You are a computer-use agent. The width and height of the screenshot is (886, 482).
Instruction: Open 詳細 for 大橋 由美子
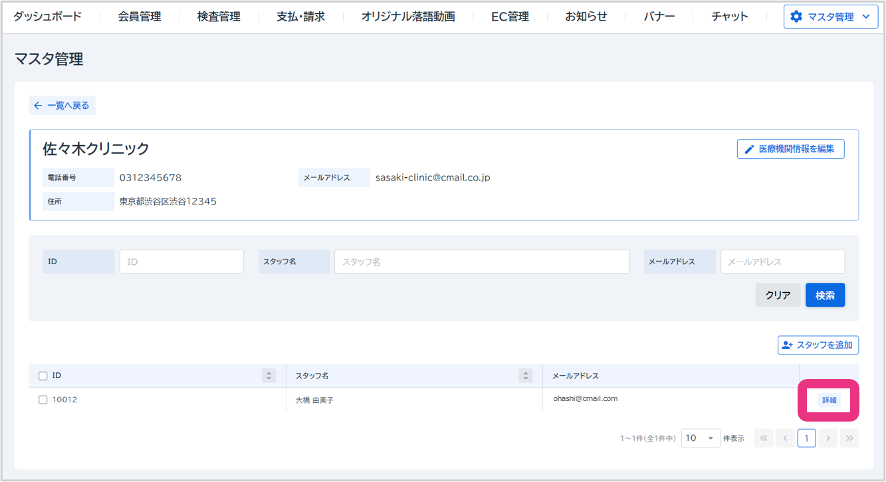[x=829, y=400]
